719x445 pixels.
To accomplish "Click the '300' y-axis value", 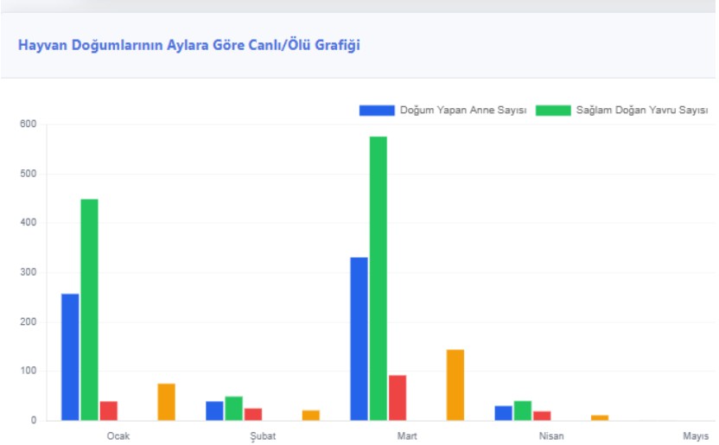I will [28, 272].
